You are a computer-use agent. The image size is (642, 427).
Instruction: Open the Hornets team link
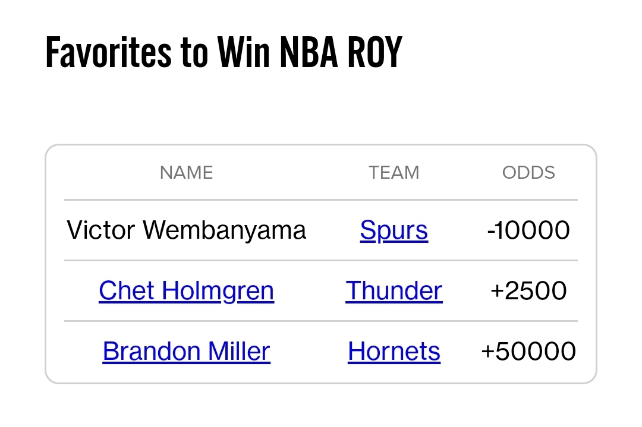394,352
